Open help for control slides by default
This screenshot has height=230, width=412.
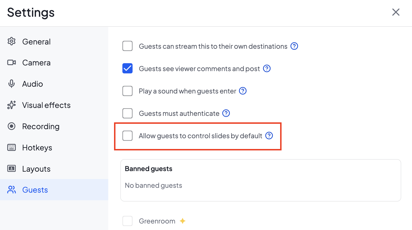(x=269, y=136)
